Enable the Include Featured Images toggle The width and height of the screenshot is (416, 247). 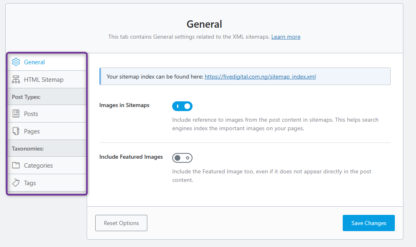tap(182, 158)
